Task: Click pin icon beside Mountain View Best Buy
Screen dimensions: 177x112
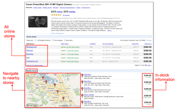Action: pyautogui.click(x=83, y=76)
